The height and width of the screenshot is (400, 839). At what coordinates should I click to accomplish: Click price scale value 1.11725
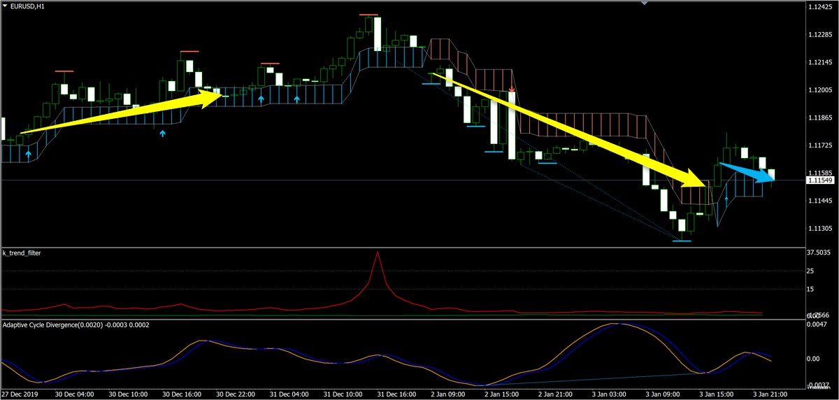tap(819, 145)
